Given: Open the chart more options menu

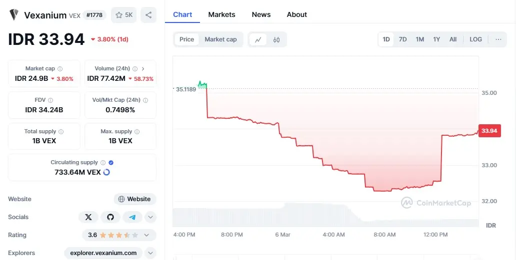Looking at the screenshot, I should [498, 39].
